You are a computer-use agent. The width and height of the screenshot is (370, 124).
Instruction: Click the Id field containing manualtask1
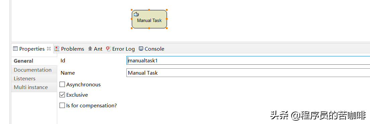coord(248,60)
